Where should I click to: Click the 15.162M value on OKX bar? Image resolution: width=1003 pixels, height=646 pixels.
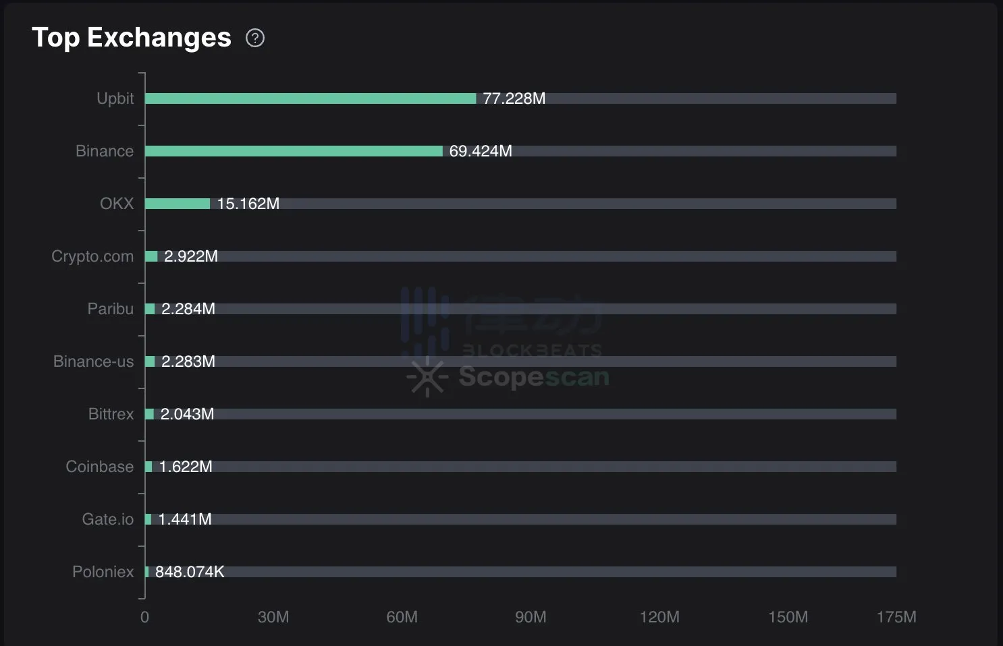click(x=248, y=204)
